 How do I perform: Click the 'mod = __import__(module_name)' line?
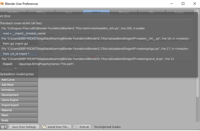point(24,33)
